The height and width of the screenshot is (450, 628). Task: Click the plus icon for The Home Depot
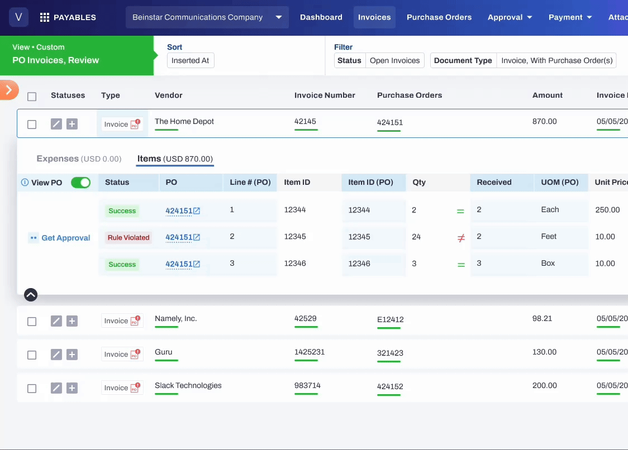[x=72, y=124]
